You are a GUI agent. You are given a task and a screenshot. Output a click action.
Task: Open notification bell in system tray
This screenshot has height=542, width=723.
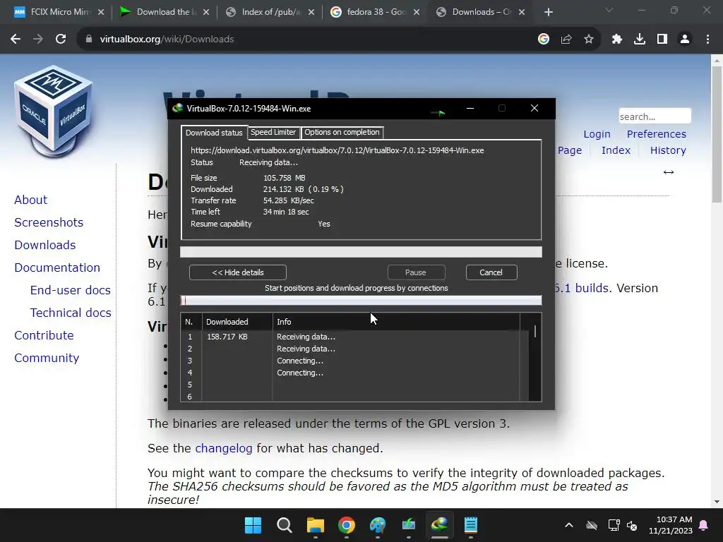pyautogui.click(x=704, y=525)
